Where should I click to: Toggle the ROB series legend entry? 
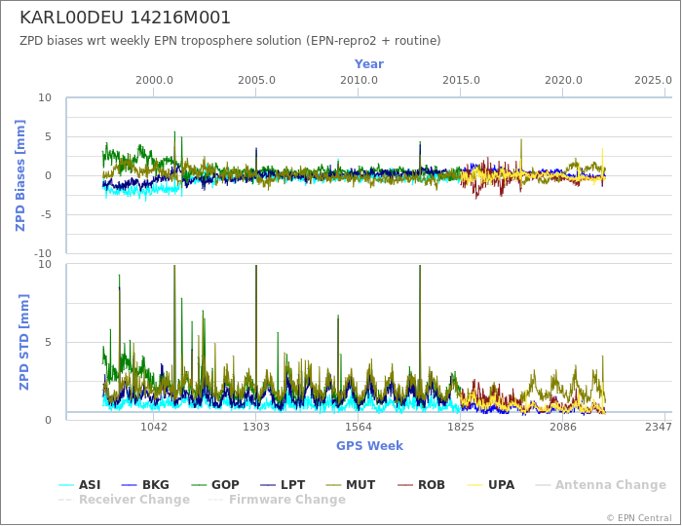point(422,485)
